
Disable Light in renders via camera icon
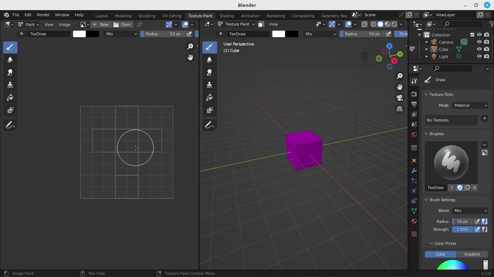tap(487, 57)
